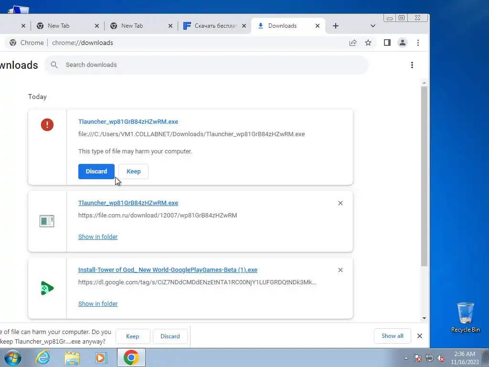Click the dl.google.com URL text

[197, 282]
